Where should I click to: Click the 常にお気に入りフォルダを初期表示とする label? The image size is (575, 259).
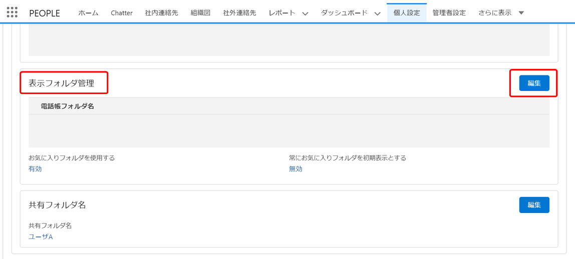(x=348, y=158)
